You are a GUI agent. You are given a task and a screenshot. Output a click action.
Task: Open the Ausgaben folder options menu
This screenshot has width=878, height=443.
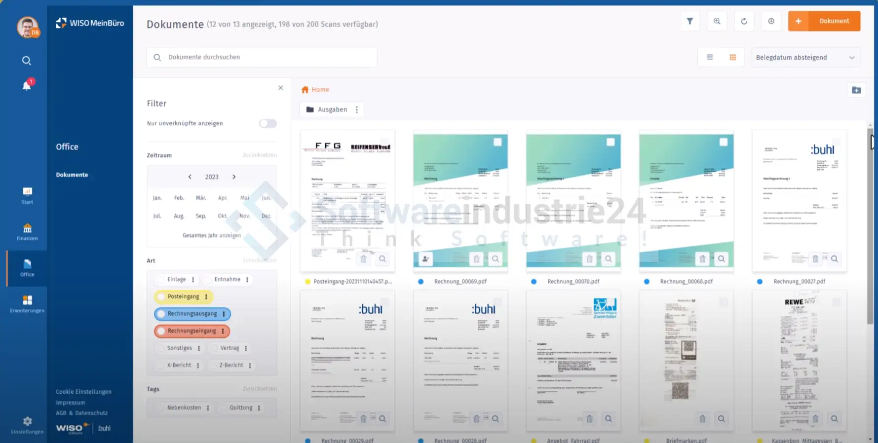[357, 110]
